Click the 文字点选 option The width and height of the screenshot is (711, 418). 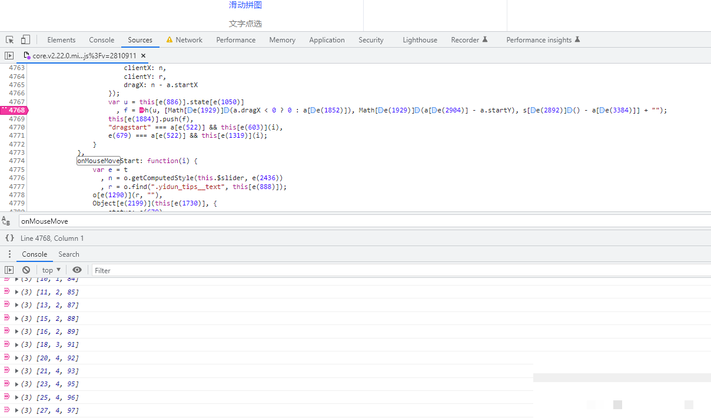245,24
